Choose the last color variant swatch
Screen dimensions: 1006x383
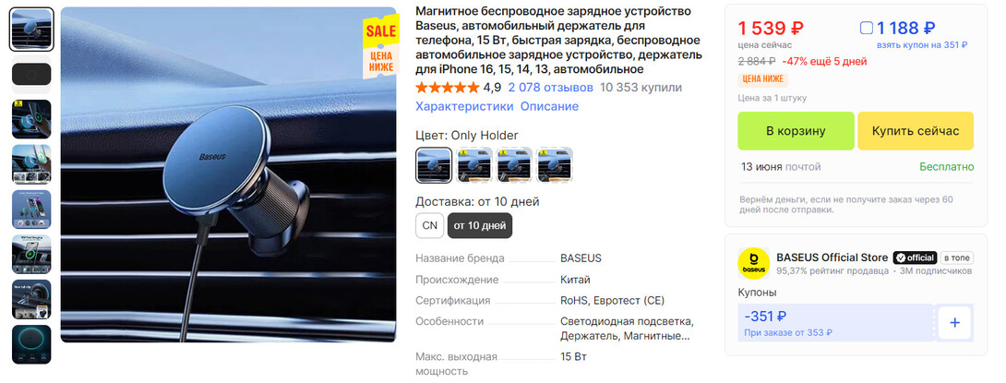[555, 165]
